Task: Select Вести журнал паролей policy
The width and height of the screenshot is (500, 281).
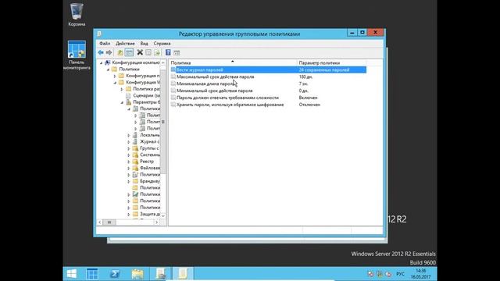Action: [x=200, y=69]
